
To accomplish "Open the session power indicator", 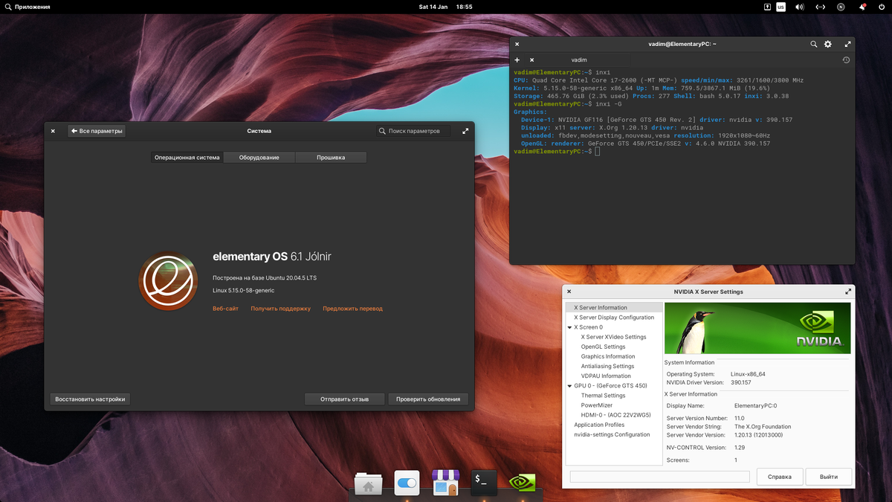I will [882, 7].
